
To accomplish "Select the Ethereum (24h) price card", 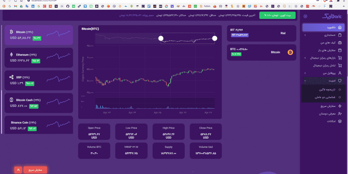I will pyautogui.click(x=39, y=58).
